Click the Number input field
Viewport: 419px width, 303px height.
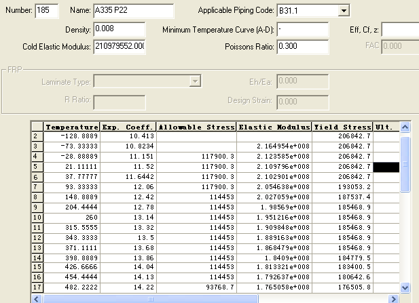47,11
